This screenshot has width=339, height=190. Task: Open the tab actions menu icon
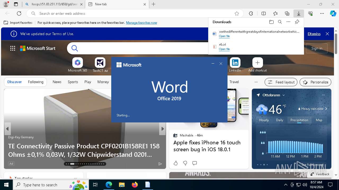(16, 4)
